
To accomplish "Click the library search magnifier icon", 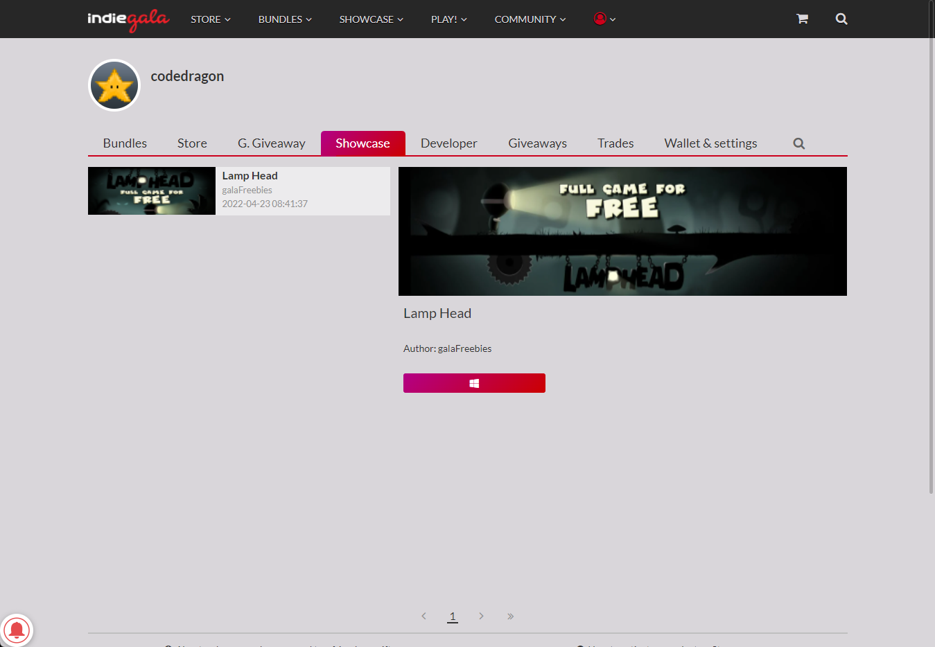I will coord(799,143).
